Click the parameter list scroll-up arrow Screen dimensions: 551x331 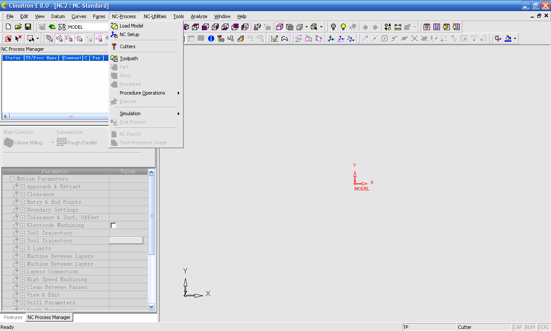[x=152, y=172]
